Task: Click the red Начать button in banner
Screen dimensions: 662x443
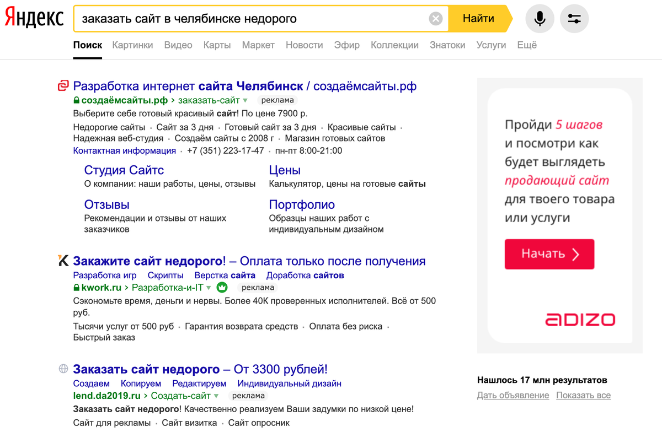Action: 549,254
